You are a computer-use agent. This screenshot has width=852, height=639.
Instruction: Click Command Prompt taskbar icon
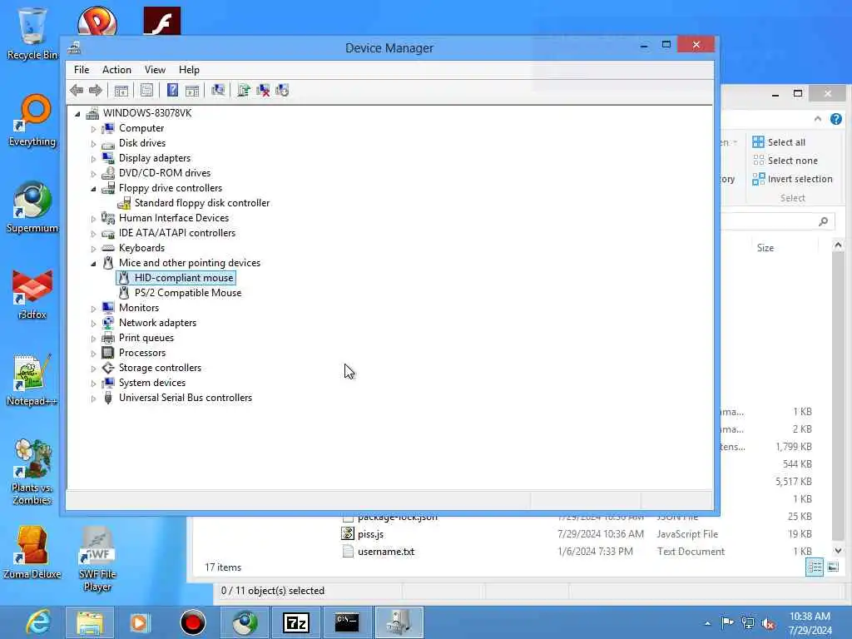[x=347, y=622]
